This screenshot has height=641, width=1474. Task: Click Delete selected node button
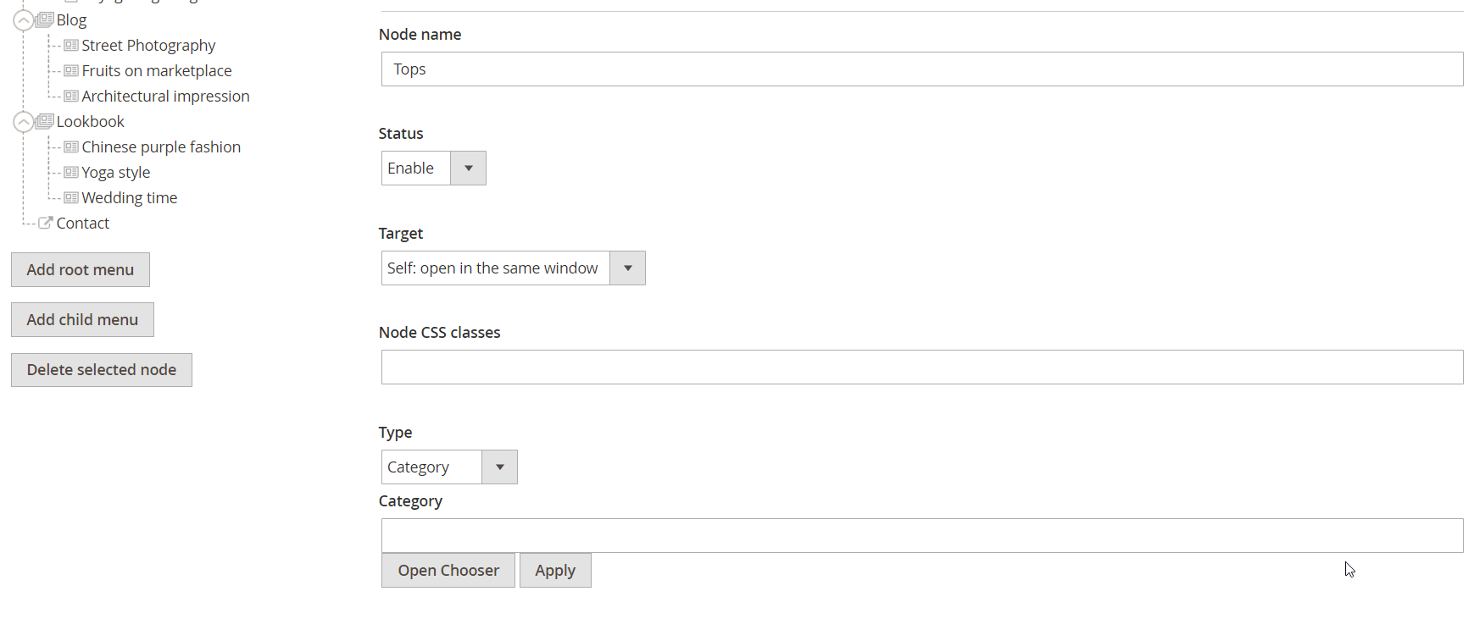point(102,370)
